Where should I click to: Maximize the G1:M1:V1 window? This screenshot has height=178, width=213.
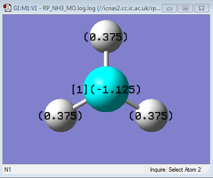click(185, 8)
